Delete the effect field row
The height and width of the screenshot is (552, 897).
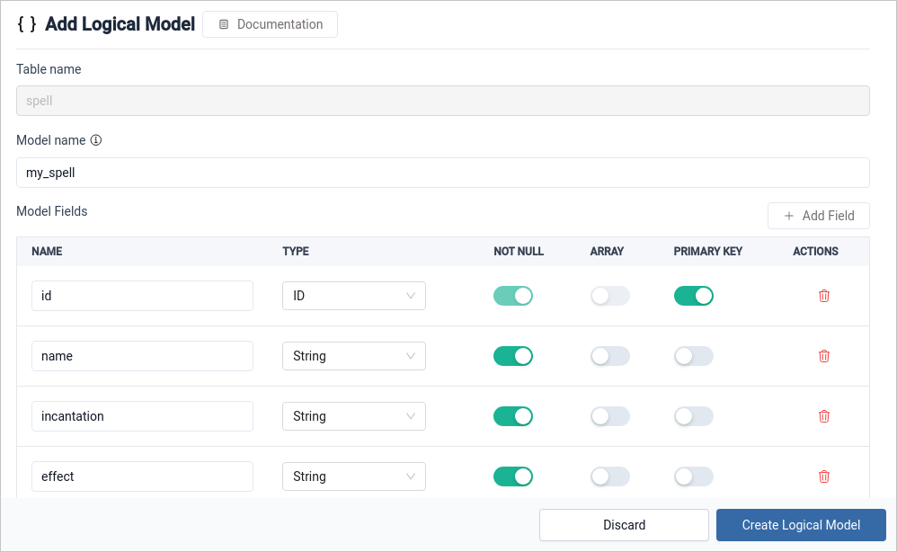click(x=823, y=476)
